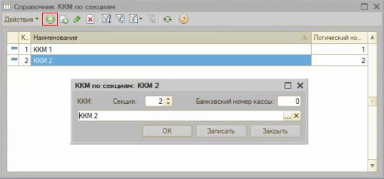The width and height of the screenshot is (384, 179).
Task: Click the green pencil Edit icon
Action: coord(77,20)
